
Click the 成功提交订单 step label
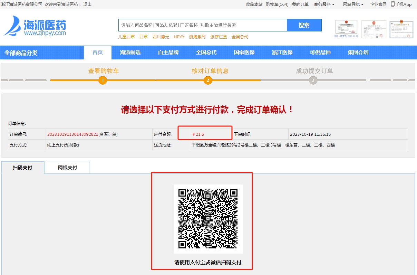(x=314, y=71)
